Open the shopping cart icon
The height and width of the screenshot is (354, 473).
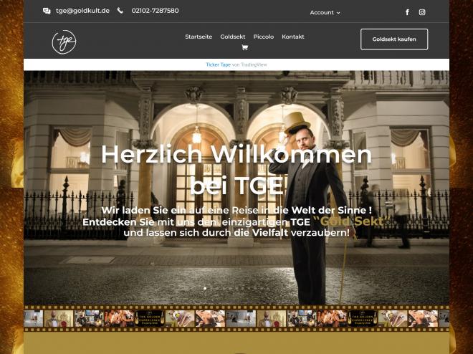click(244, 47)
